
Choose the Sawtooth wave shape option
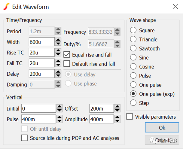(133, 48)
